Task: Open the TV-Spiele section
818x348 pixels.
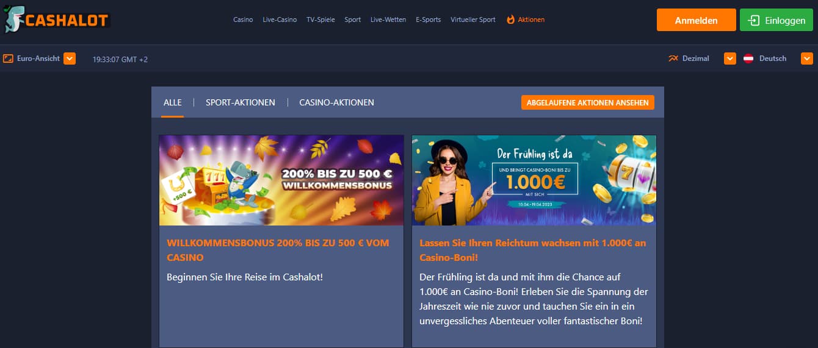Action: (320, 20)
